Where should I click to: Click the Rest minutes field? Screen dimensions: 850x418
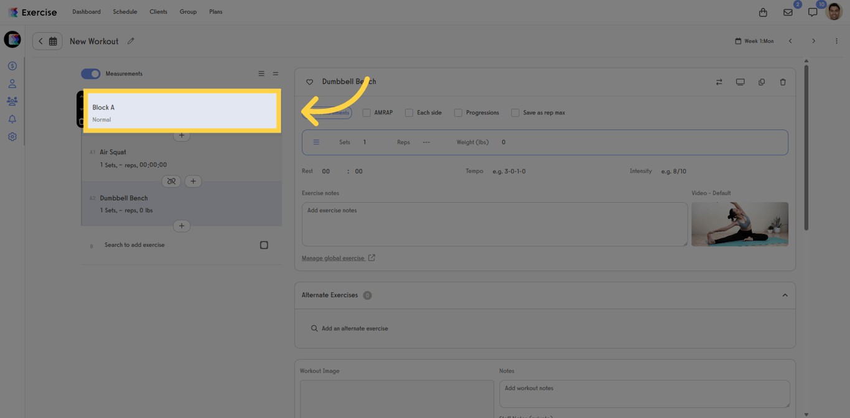[x=326, y=171]
